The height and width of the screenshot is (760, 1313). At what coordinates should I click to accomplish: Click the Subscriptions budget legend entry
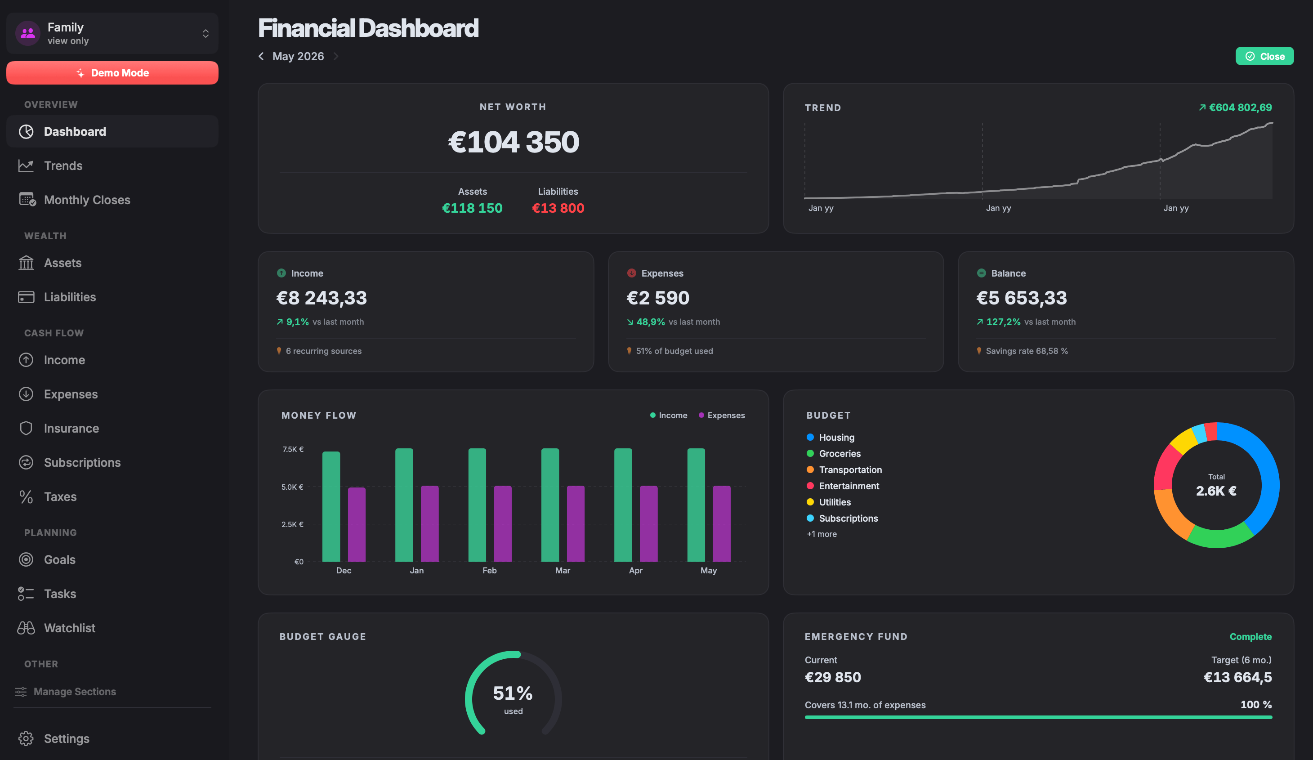tap(842, 518)
